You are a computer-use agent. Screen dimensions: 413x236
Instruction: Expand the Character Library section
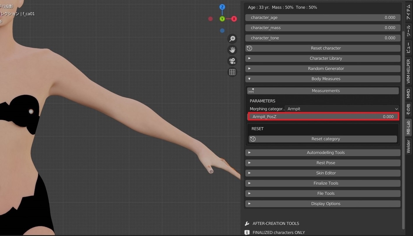[x=323, y=59]
